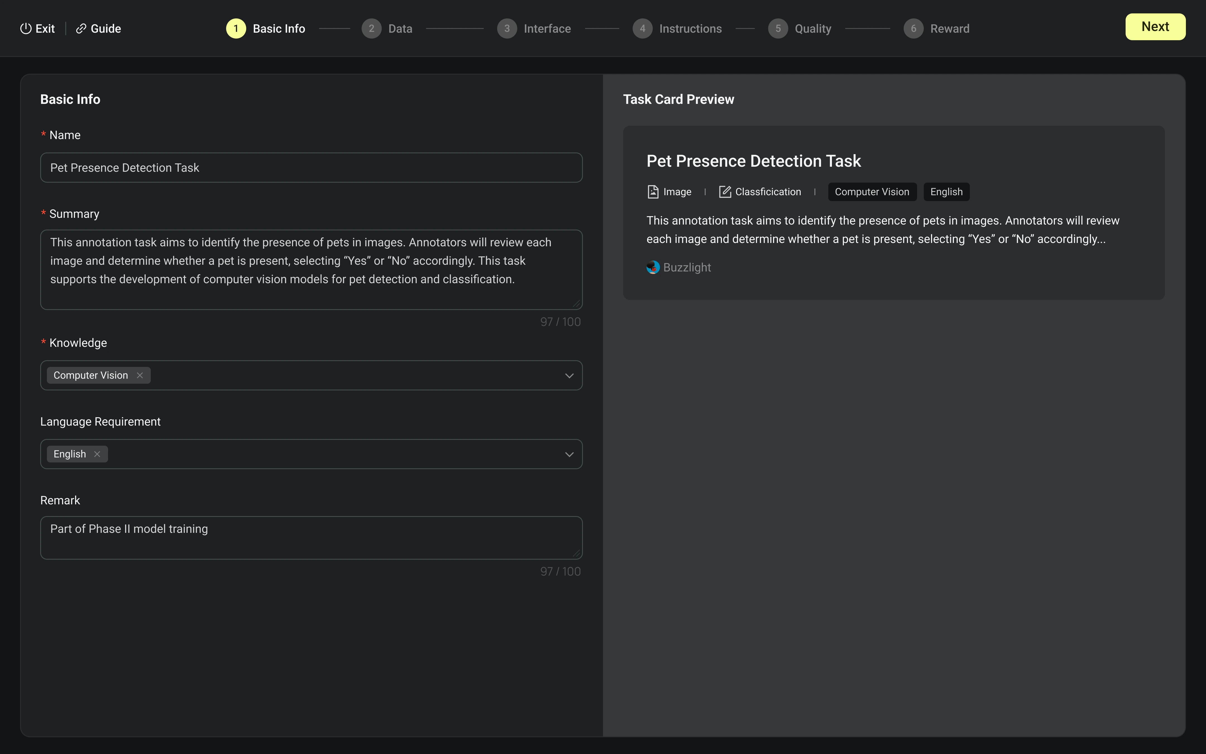Jump to the Quality step
1206x754 pixels.
click(x=800, y=28)
